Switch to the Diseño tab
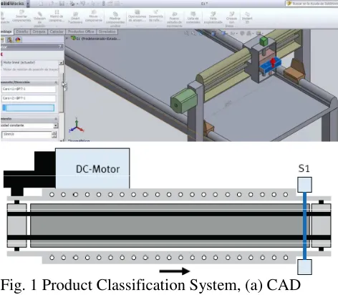The height and width of the screenshot is (295, 338). (x=22, y=32)
